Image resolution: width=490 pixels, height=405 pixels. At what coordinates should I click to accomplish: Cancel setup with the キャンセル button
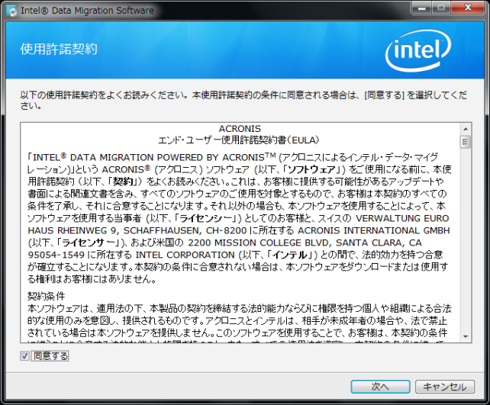[445, 387]
